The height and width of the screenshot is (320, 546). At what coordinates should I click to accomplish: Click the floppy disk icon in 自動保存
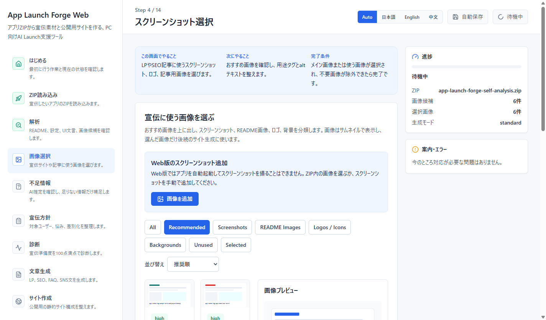pyautogui.click(x=456, y=17)
